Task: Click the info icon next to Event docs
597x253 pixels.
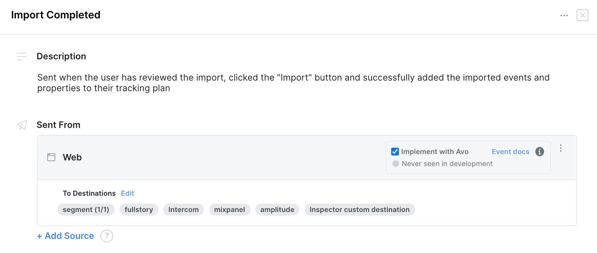Action: pos(539,152)
